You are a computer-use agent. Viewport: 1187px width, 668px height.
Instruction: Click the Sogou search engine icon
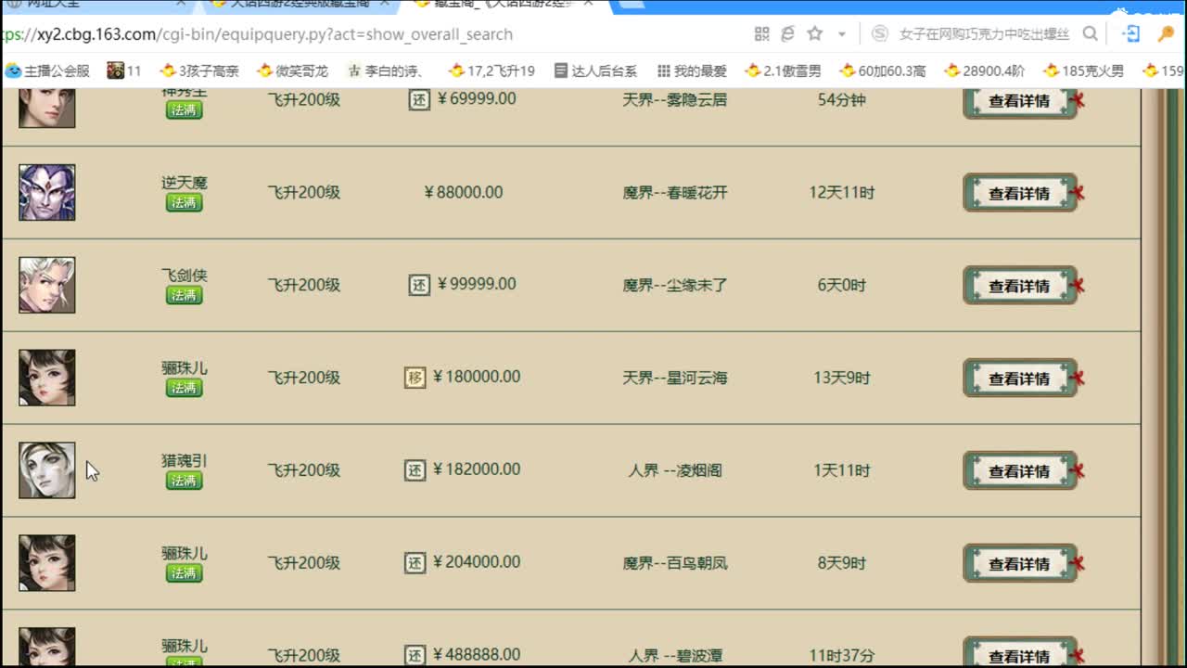879,34
